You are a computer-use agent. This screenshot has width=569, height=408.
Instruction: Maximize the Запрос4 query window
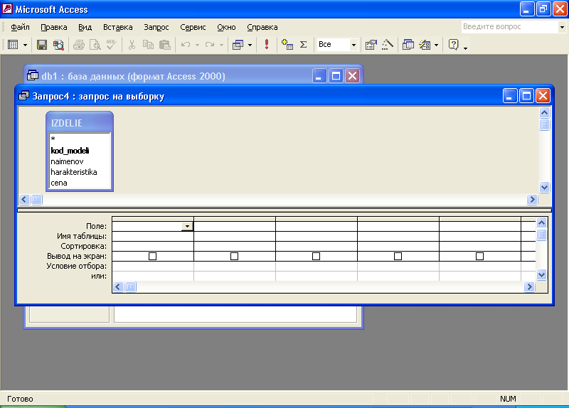(526, 96)
